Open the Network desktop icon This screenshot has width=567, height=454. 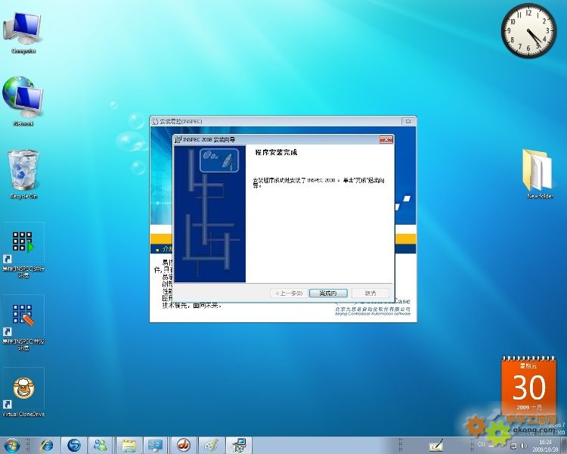[23, 101]
